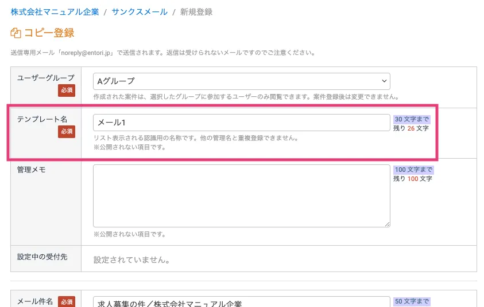Open the ユーザーグループ dropdown showing Aグループ

[241, 81]
